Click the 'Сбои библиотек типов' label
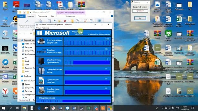The width and height of the screenshot is (198, 111). (x=54, y=71)
